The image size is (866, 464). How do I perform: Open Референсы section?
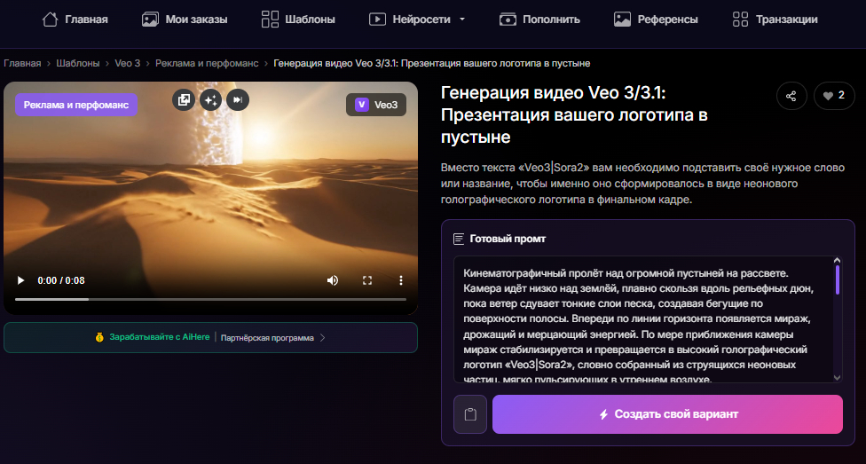click(656, 20)
